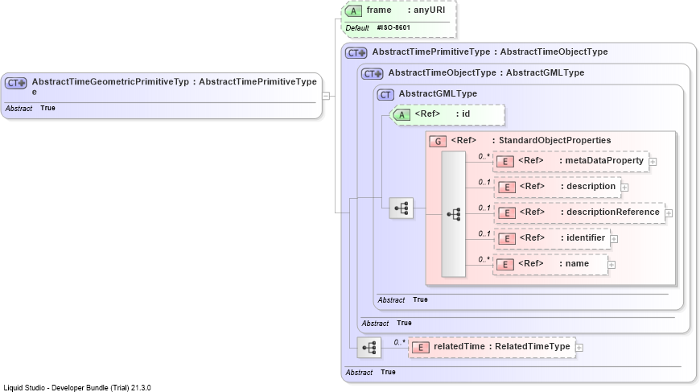700x392 pixels.
Task: Click the E icon of identifier element
Action: [507, 239]
